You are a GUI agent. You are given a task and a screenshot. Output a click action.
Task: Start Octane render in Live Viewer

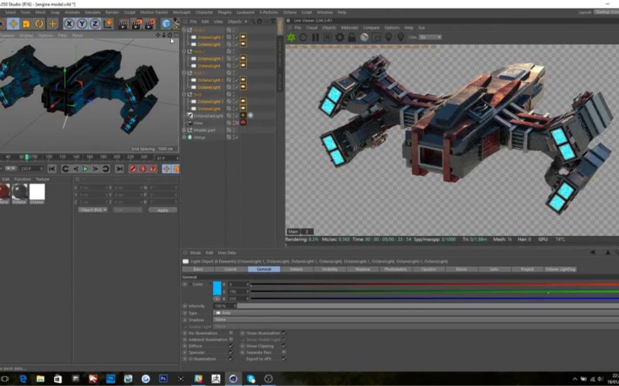coord(291,37)
